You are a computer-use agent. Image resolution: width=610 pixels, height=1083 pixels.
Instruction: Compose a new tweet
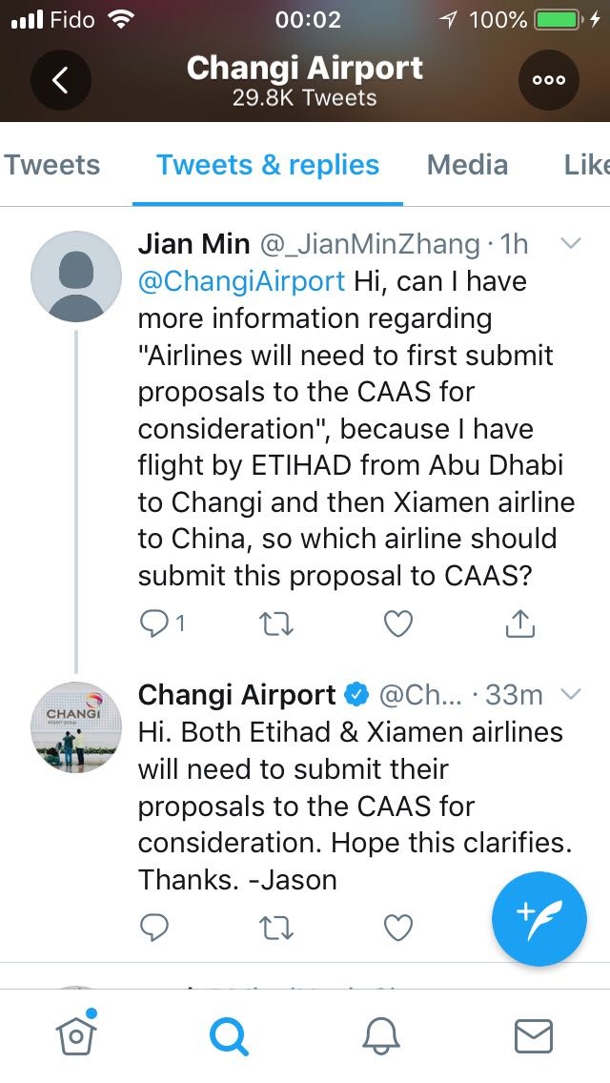coord(539,919)
